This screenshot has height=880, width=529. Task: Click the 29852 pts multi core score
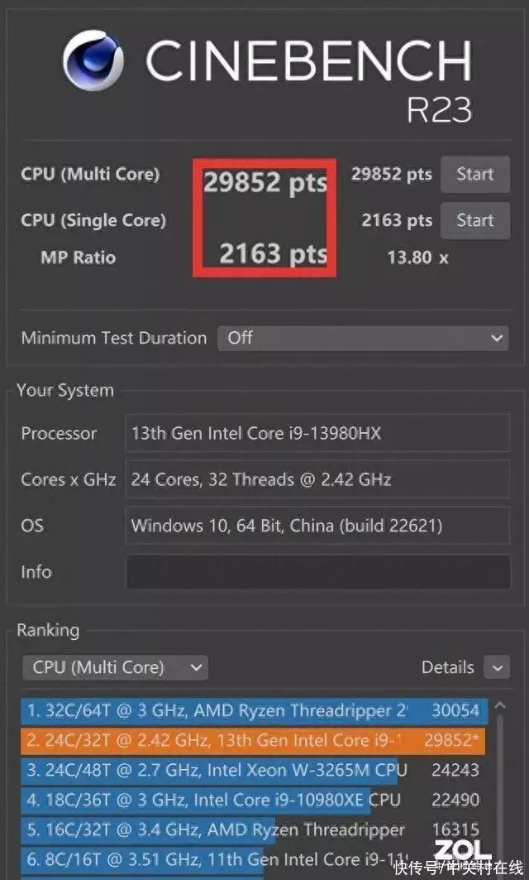[392, 175]
